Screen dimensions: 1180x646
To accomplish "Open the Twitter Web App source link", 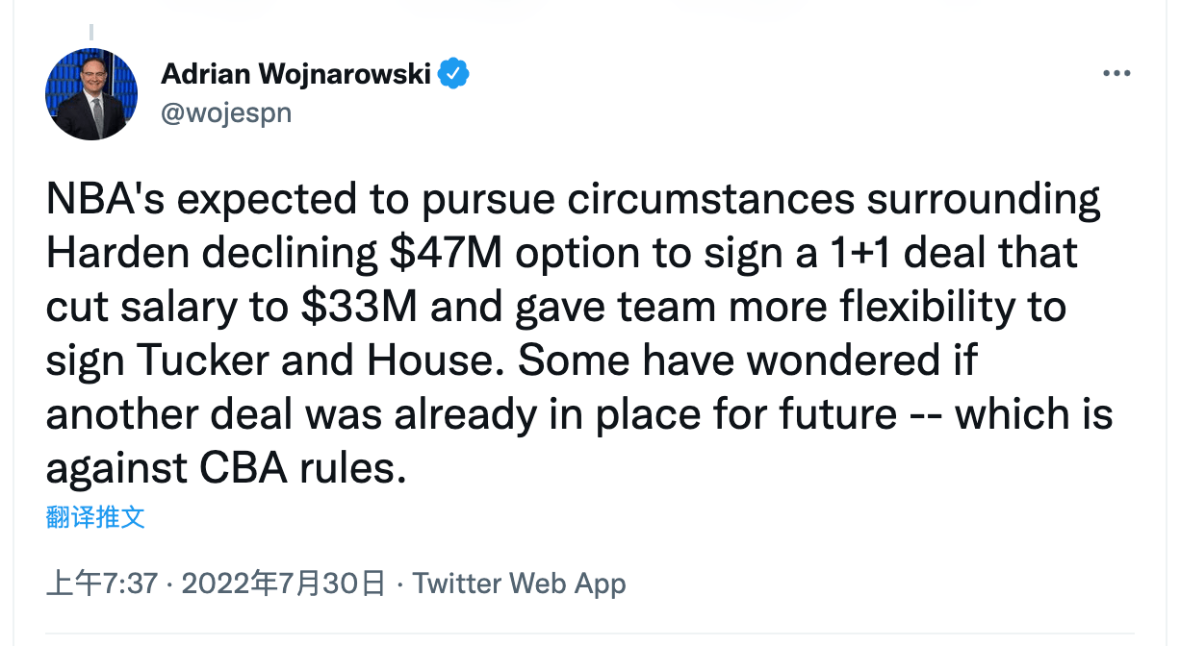I will coord(520,584).
